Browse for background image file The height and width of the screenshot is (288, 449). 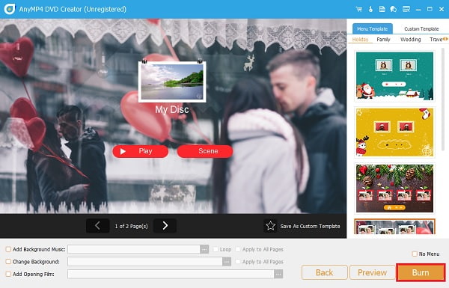point(227,262)
